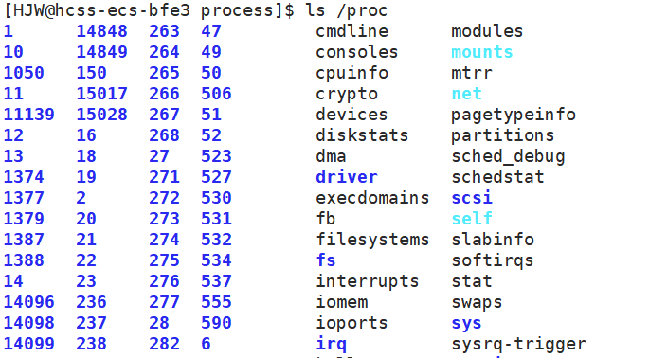Viewport: 649px width, 358px height.
Task: Click the directory entry '268'
Action: (164, 135)
